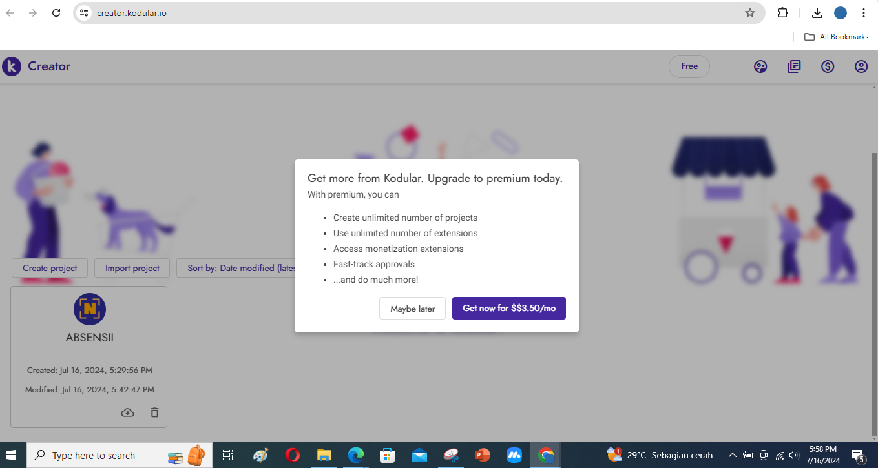Image resolution: width=878 pixels, height=468 pixels.
Task: Click the Import project button
Action: click(x=132, y=268)
